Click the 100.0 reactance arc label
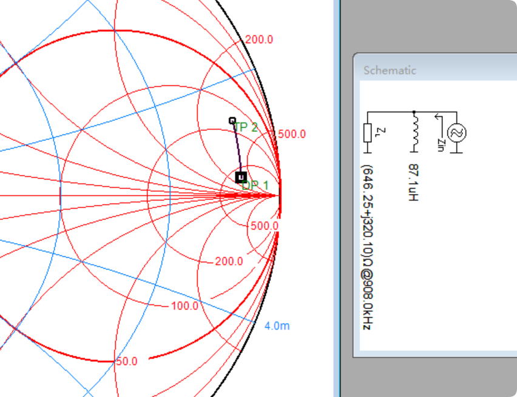The image size is (517, 397). pos(184,306)
